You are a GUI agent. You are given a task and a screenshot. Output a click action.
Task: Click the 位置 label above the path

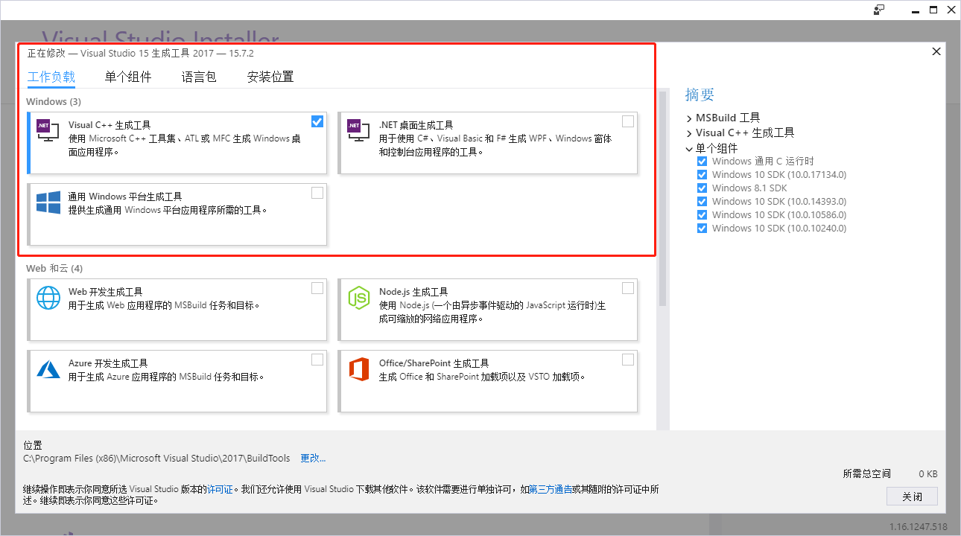click(34, 445)
